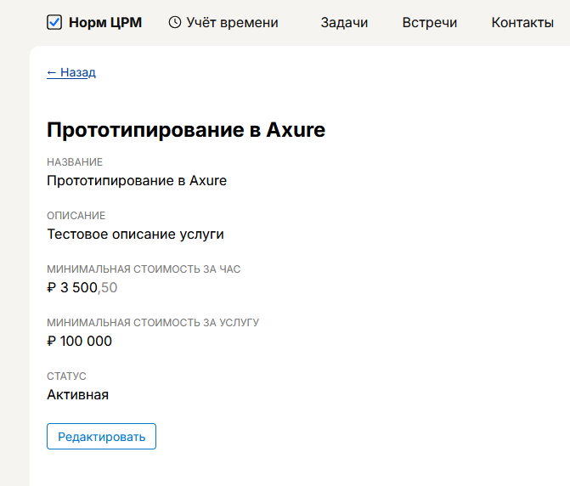570x486 pixels.
Task: Open the Учёт времени section
Action: coord(233,23)
